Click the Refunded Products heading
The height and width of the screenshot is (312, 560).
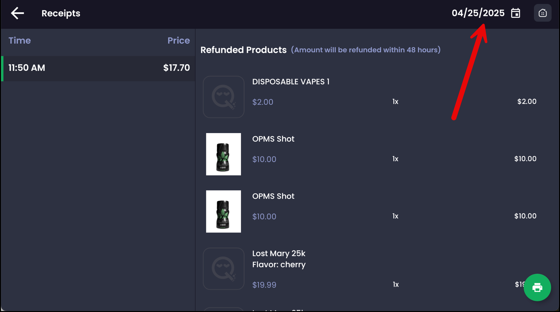(244, 50)
